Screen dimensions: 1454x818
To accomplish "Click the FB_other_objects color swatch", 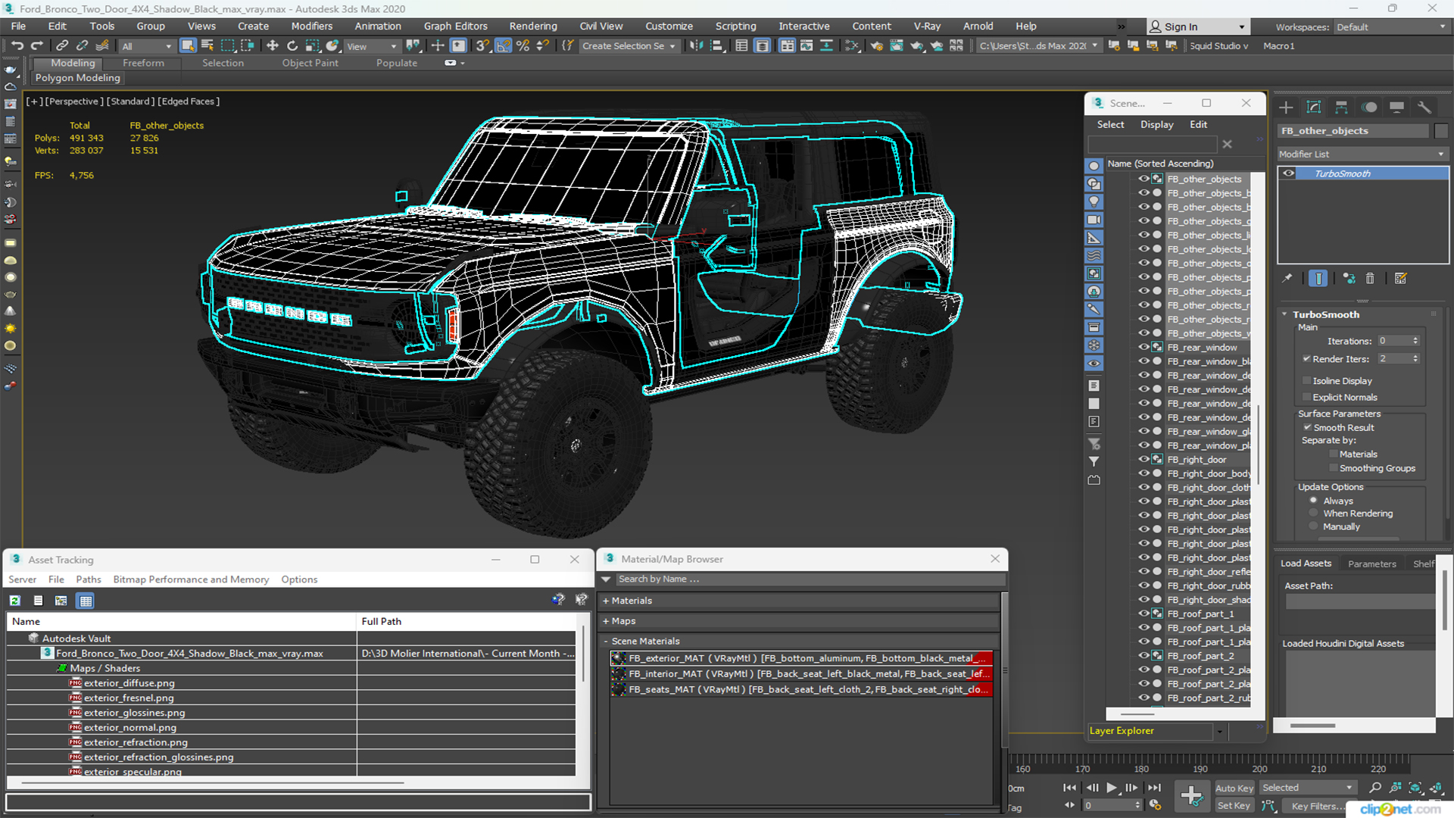I will (x=1440, y=131).
